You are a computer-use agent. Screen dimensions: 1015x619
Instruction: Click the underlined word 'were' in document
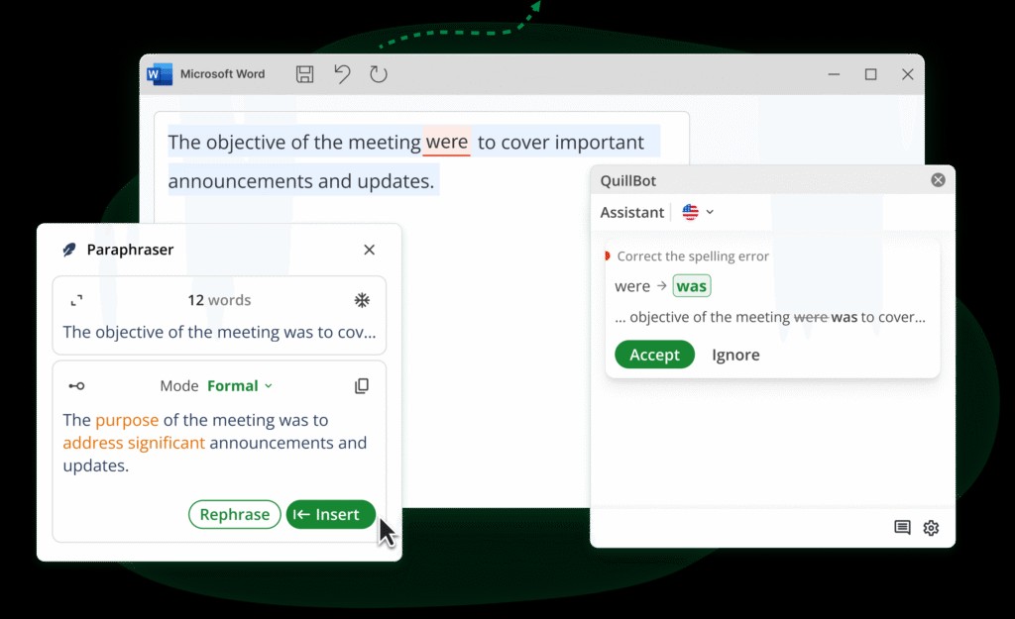447,142
